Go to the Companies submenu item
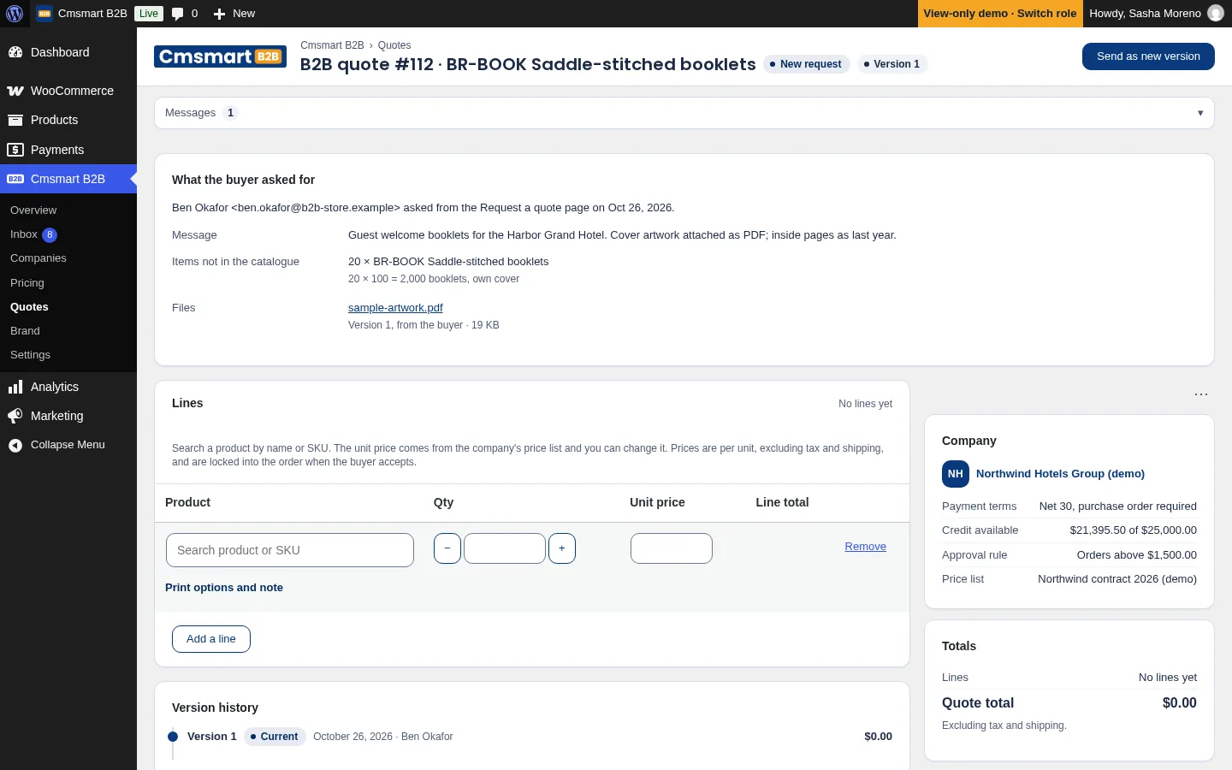Screen dimensions: 1232x770 pos(38,258)
